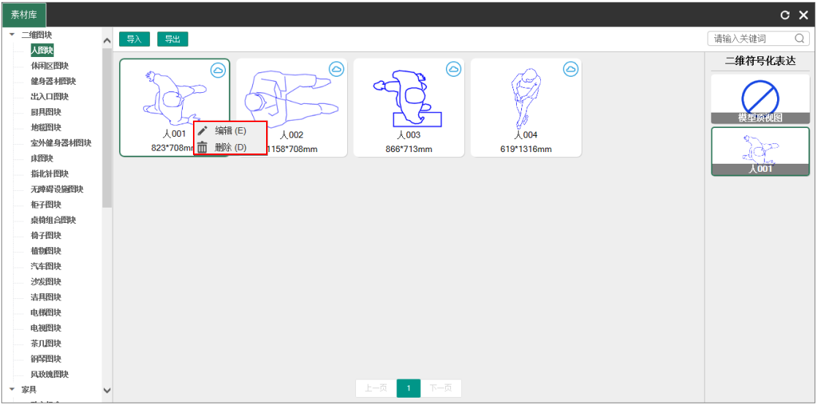818x405 pixels.
Task: Select 人图块 in the tree
Action: click(42, 50)
